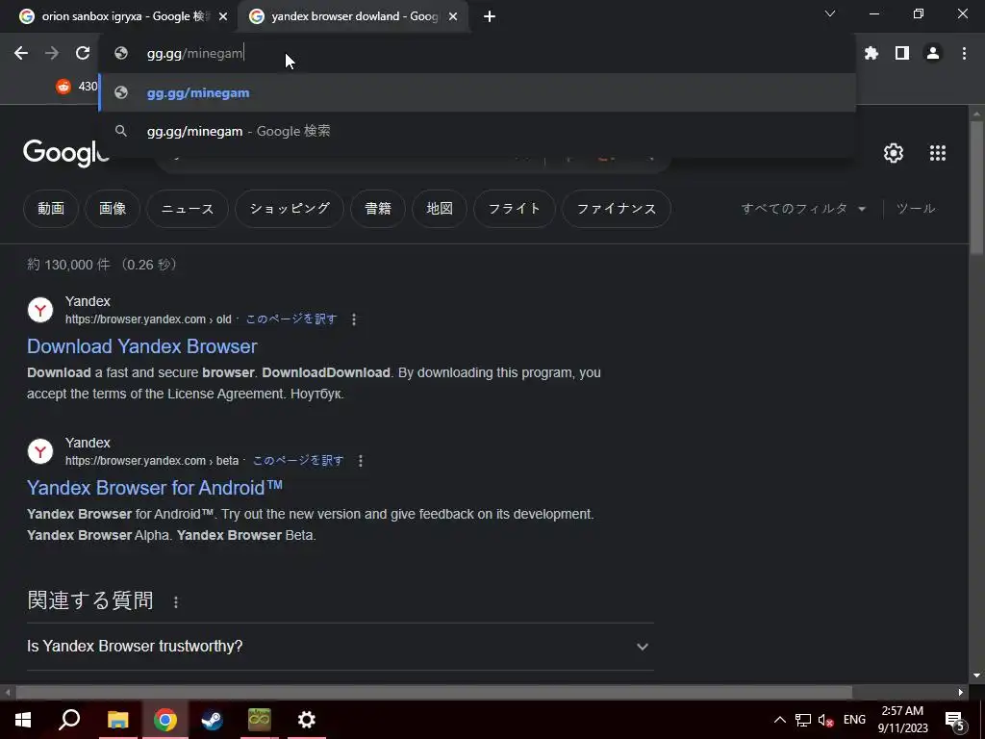Select the ファイナンス filter chip
The width and height of the screenshot is (985, 739).
617,209
